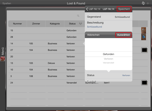Cancel picker with Abbrechen
Viewport: 152px width, 111px height.
93,35
